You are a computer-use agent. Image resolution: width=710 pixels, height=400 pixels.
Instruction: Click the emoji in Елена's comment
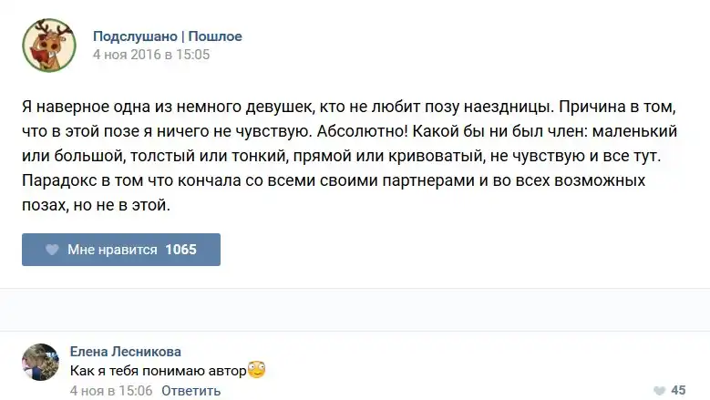[256, 370]
